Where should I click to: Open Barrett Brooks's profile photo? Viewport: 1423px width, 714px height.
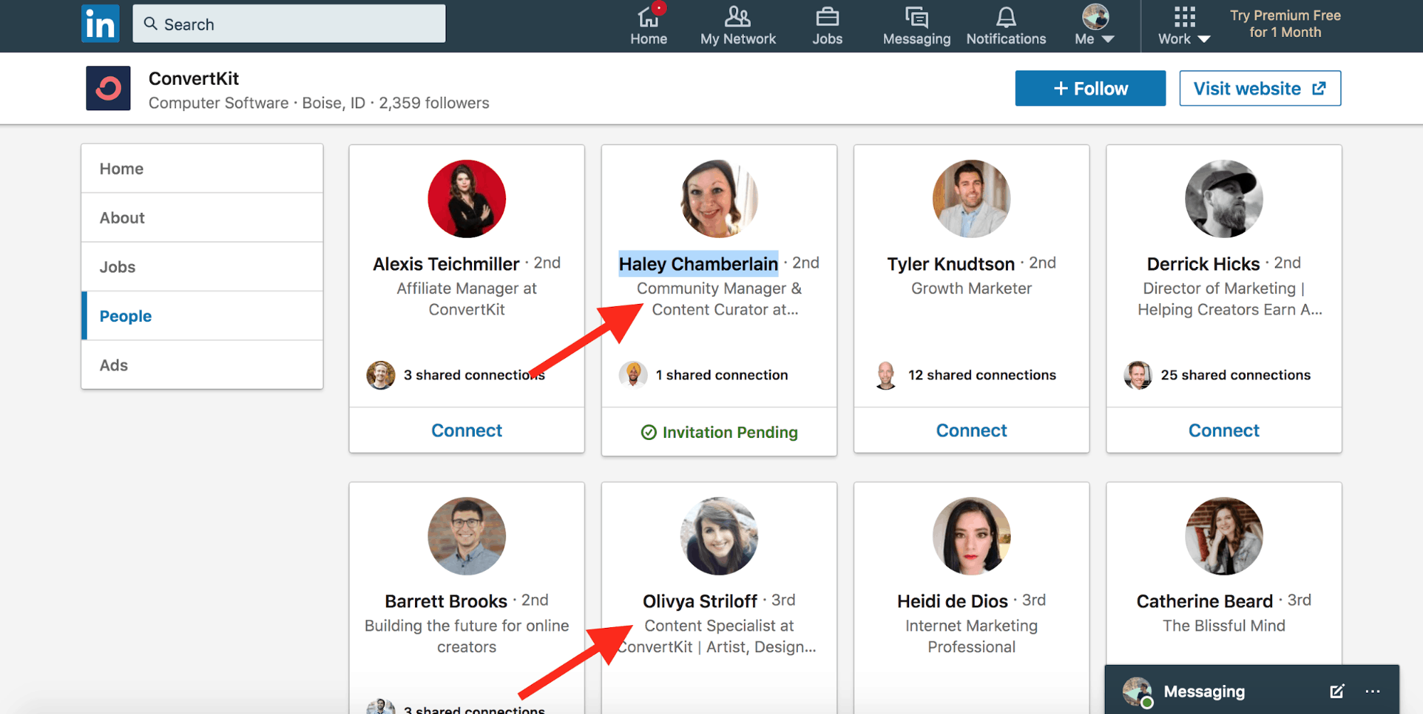[467, 536]
